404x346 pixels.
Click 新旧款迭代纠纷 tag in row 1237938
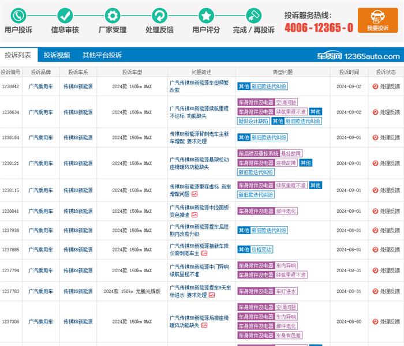coord(269,231)
